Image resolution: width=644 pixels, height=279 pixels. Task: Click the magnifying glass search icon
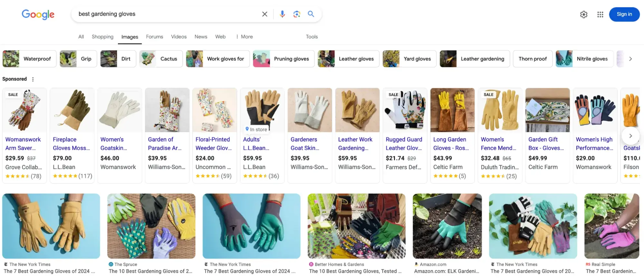(311, 14)
